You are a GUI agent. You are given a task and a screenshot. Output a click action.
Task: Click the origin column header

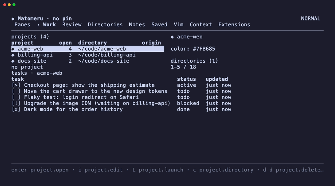(151, 43)
